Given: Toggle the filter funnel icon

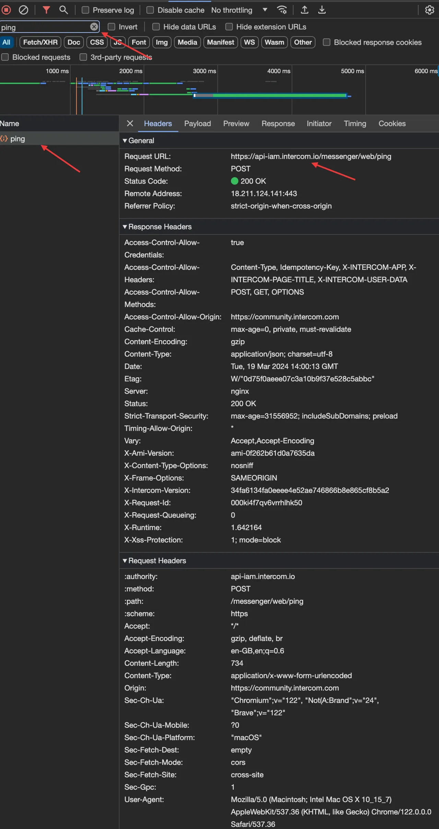Looking at the screenshot, I should (x=46, y=10).
